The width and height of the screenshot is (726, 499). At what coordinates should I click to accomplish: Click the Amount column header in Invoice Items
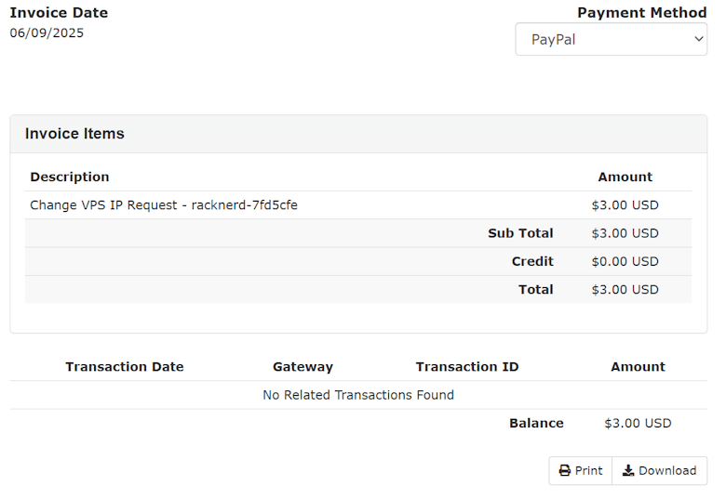625,177
